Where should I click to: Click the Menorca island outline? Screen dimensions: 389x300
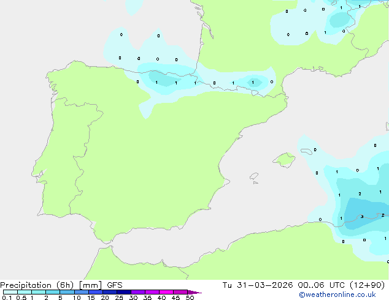pos(307,151)
